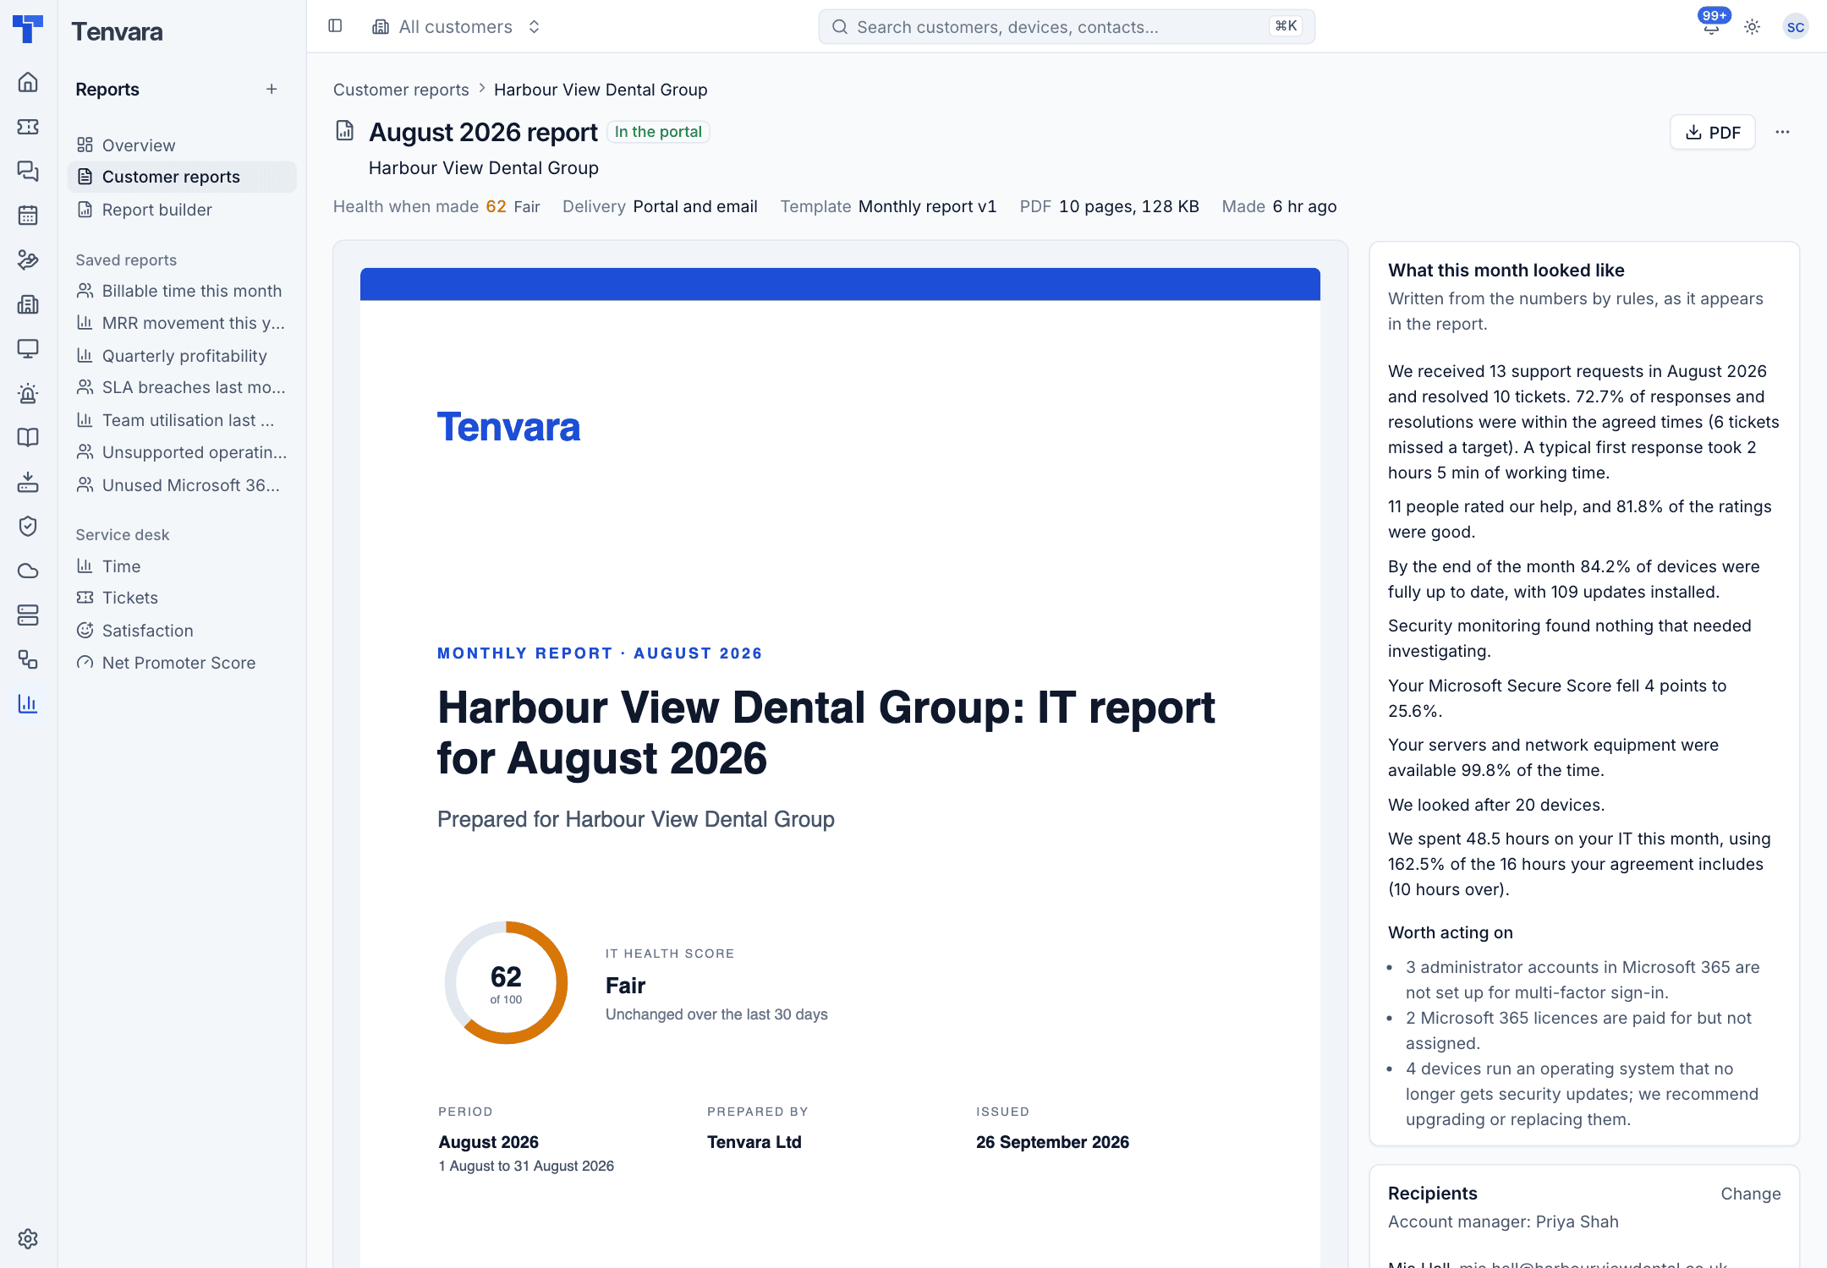
Task: Open the calendar rail icon
Action: (x=28, y=216)
